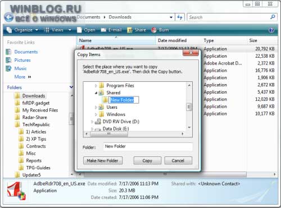Screen dimensions: 281x208
Task: Click the Reports folder icon
Action: click(x=21, y=160)
